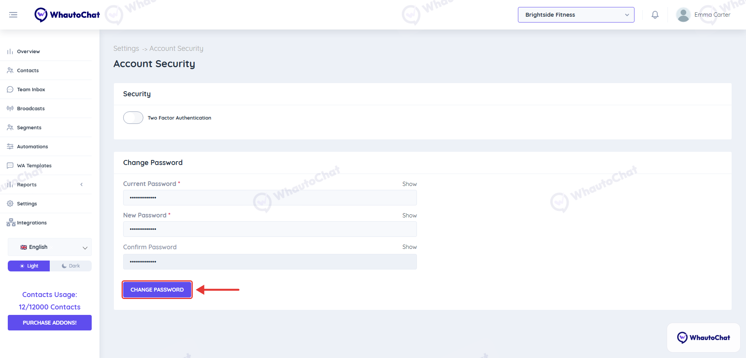Open the notifications bell

tap(655, 15)
